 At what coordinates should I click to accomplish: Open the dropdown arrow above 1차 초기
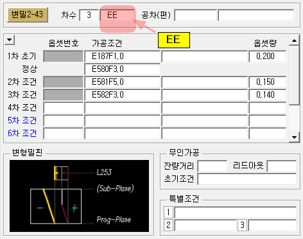10,40
